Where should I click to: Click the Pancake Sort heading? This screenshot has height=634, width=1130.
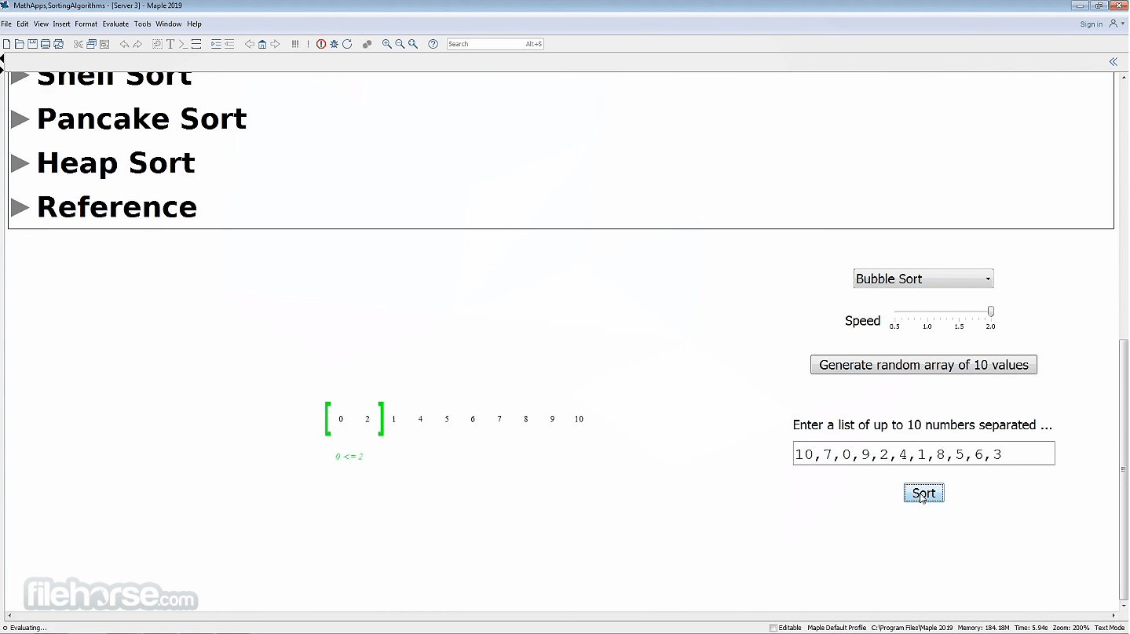pyautogui.click(x=142, y=119)
